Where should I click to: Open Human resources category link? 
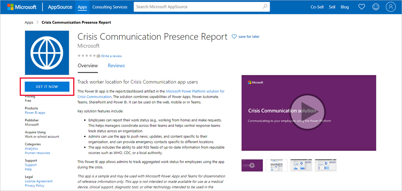37,153
